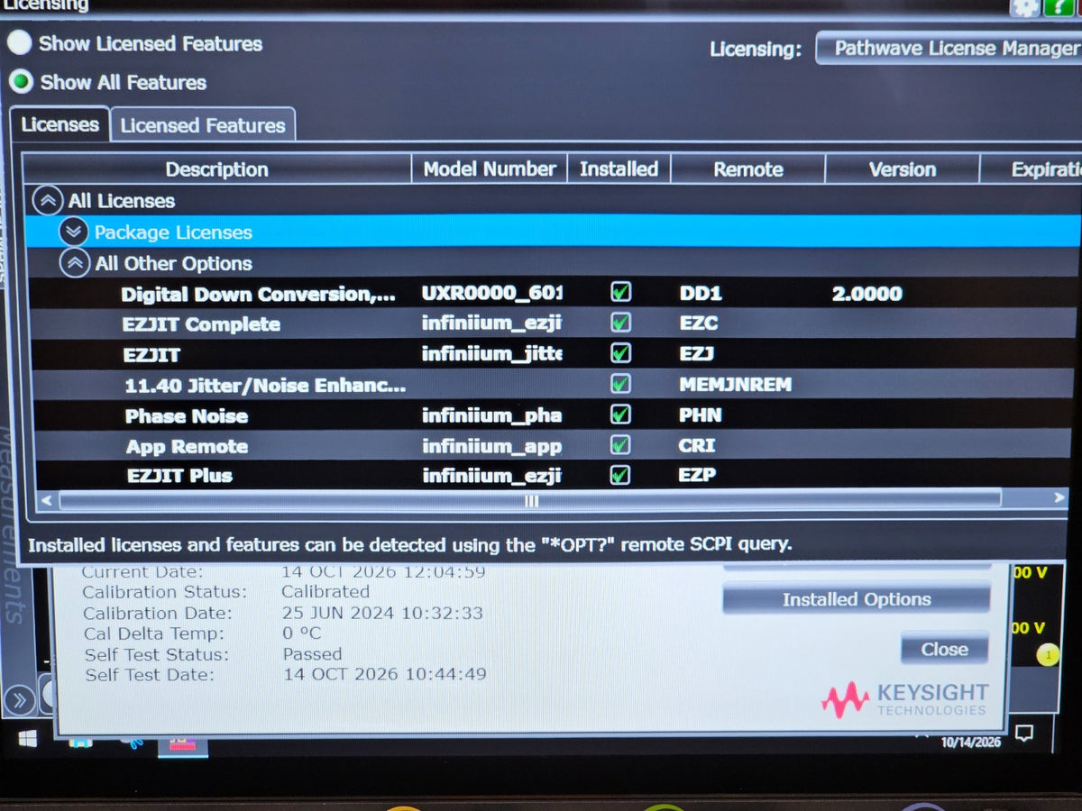Click the Calibration Date value 25 JUN 2024
The width and height of the screenshot is (1082, 811).
(382, 613)
